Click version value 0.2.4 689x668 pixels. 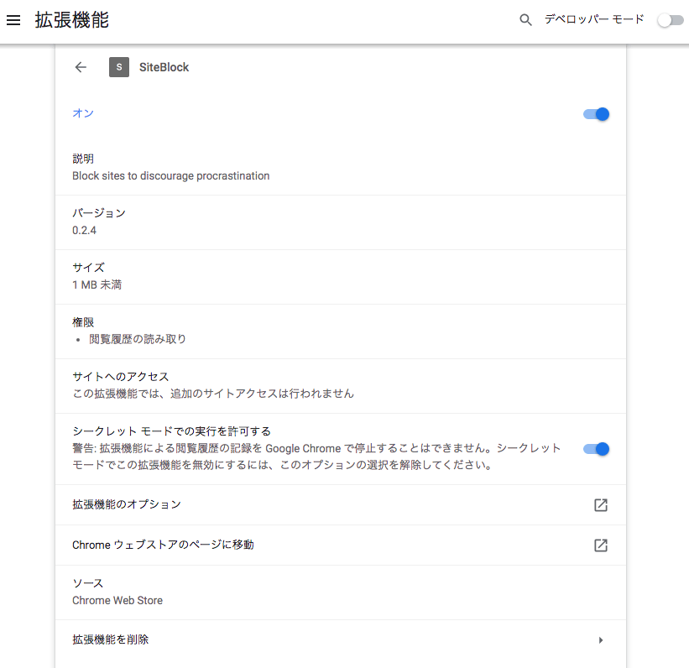pyautogui.click(x=85, y=230)
